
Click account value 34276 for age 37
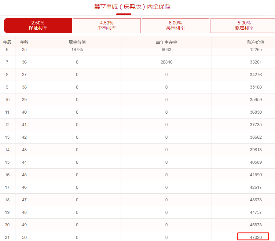256,75
